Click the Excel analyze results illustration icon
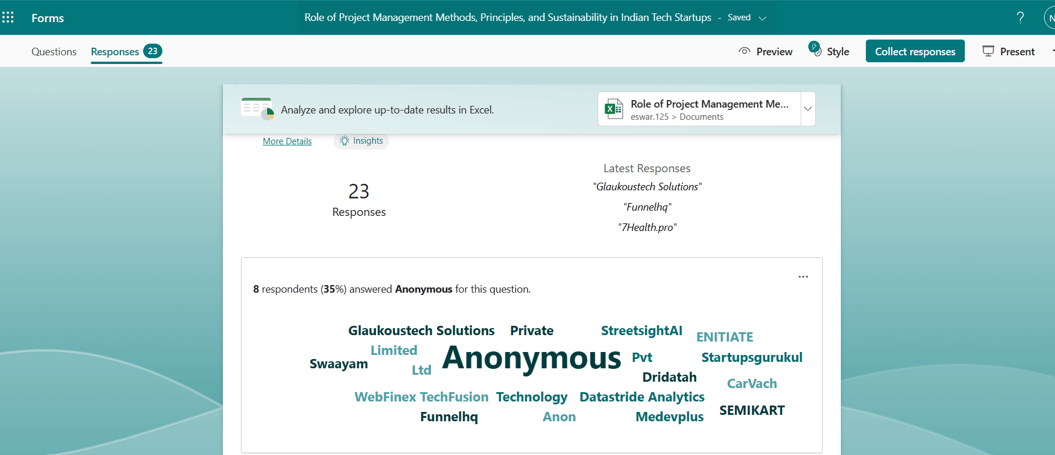Viewport: 1055px width, 455px height. [x=257, y=109]
